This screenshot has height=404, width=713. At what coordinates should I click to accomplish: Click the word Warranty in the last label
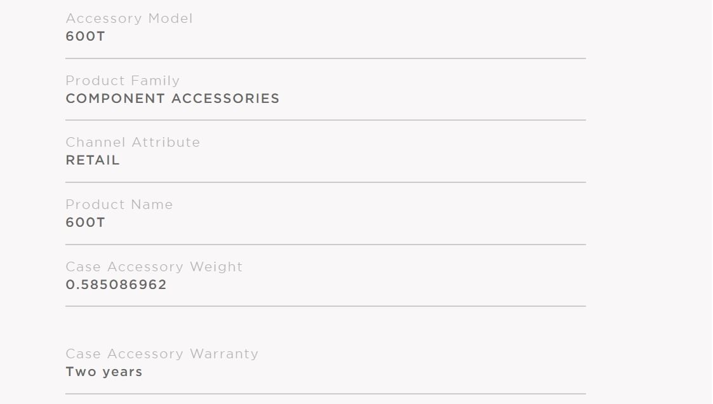click(224, 353)
